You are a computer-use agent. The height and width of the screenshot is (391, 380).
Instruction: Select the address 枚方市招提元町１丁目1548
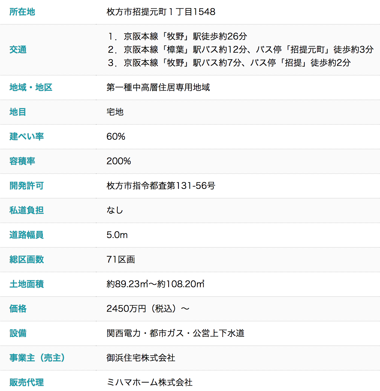(x=161, y=12)
